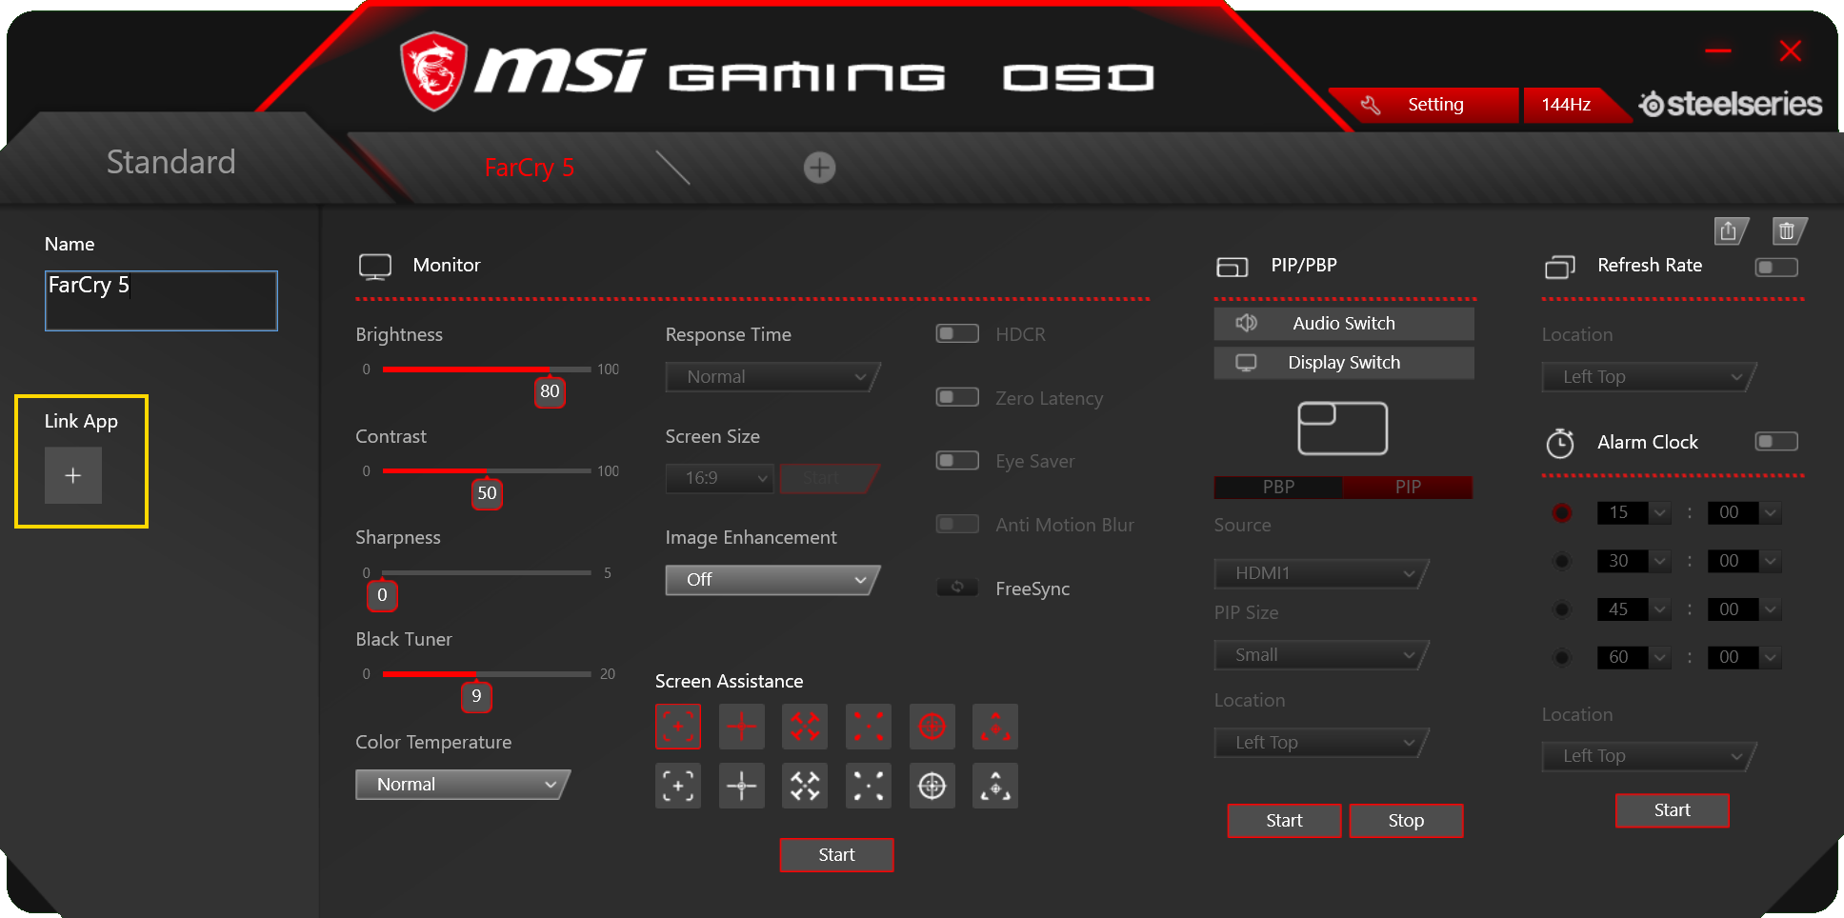This screenshot has height=918, width=1844.
Task: Open the Image Enhancement dropdown
Action: (x=772, y=580)
